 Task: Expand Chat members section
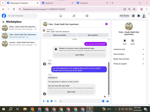[x=129, y=54]
